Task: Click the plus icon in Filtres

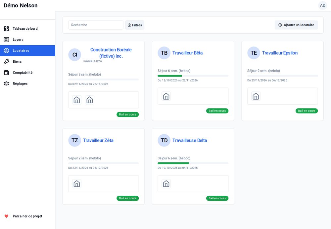Action: pos(129,25)
